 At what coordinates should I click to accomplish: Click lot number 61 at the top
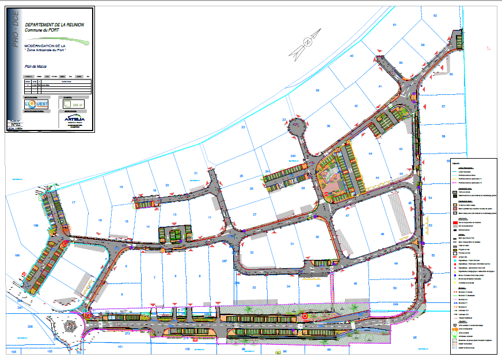(395, 26)
